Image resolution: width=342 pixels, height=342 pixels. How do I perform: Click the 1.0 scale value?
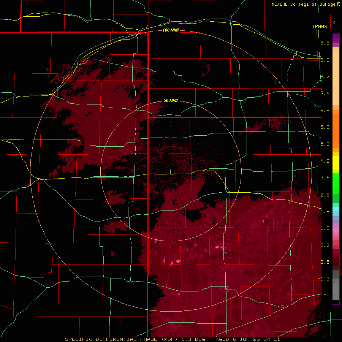click(325, 228)
